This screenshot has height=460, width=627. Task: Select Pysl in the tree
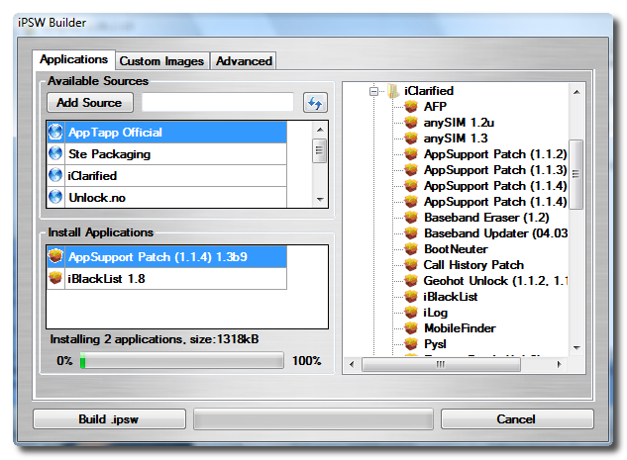point(435,344)
